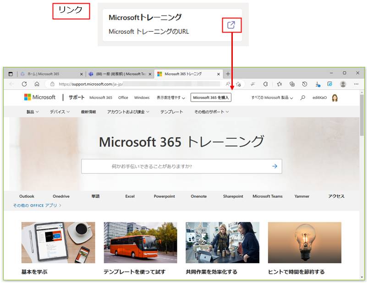Image resolution: width=368 pixels, height=283 pixels.
Task: Open the Windows nav link
Action: [x=142, y=98]
